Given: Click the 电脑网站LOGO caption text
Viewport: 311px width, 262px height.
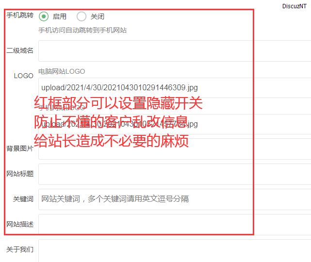Looking at the screenshot, I should point(62,71).
